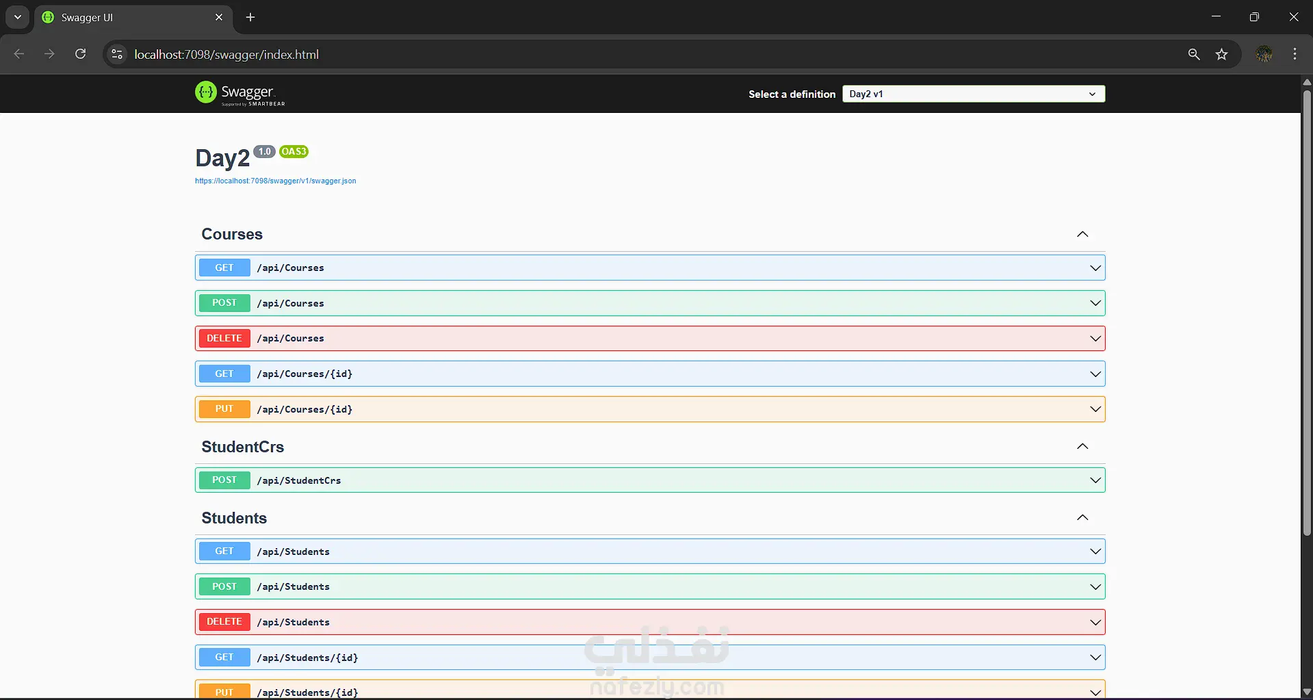Open the tab search dropdown arrow
The width and height of the screenshot is (1313, 700).
click(18, 17)
